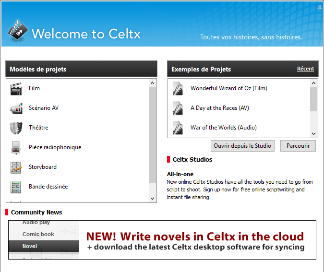Click the Bande dessinée panel icon

pyautogui.click(x=16, y=187)
